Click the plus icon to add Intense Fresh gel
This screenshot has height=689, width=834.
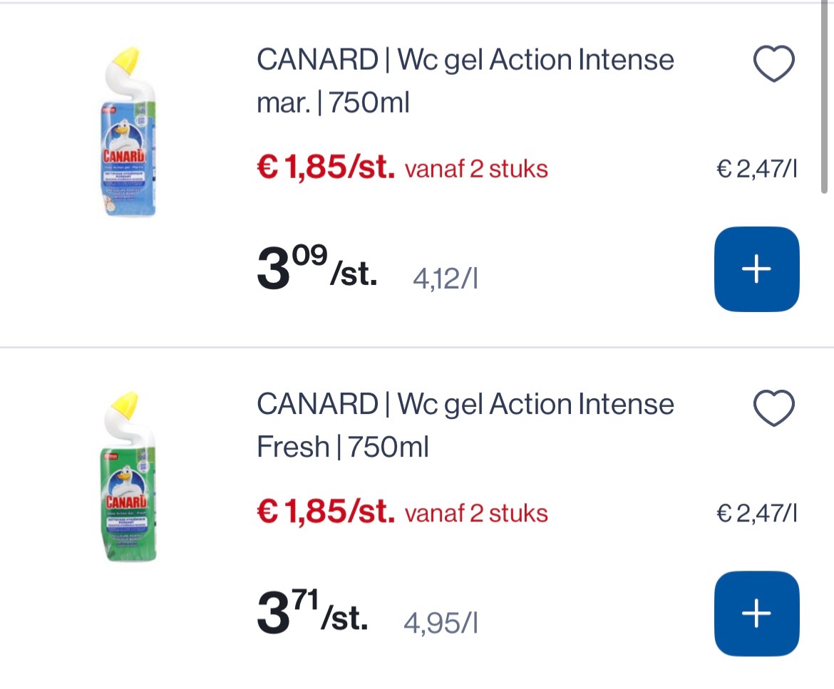tap(756, 613)
